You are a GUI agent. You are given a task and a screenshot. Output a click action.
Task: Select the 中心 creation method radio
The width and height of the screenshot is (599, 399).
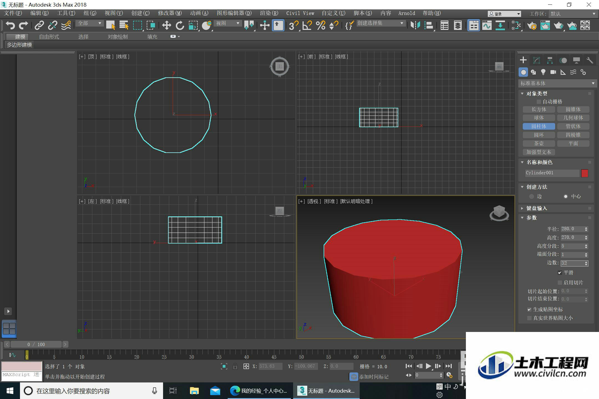pyautogui.click(x=566, y=196)
